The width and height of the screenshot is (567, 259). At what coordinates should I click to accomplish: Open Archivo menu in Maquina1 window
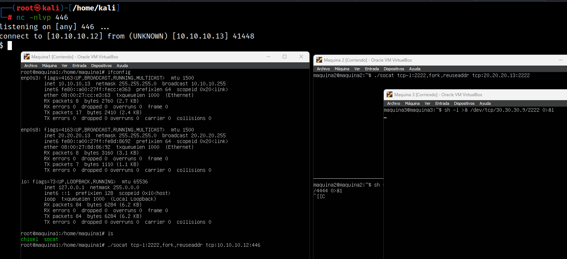click(31, 66)
